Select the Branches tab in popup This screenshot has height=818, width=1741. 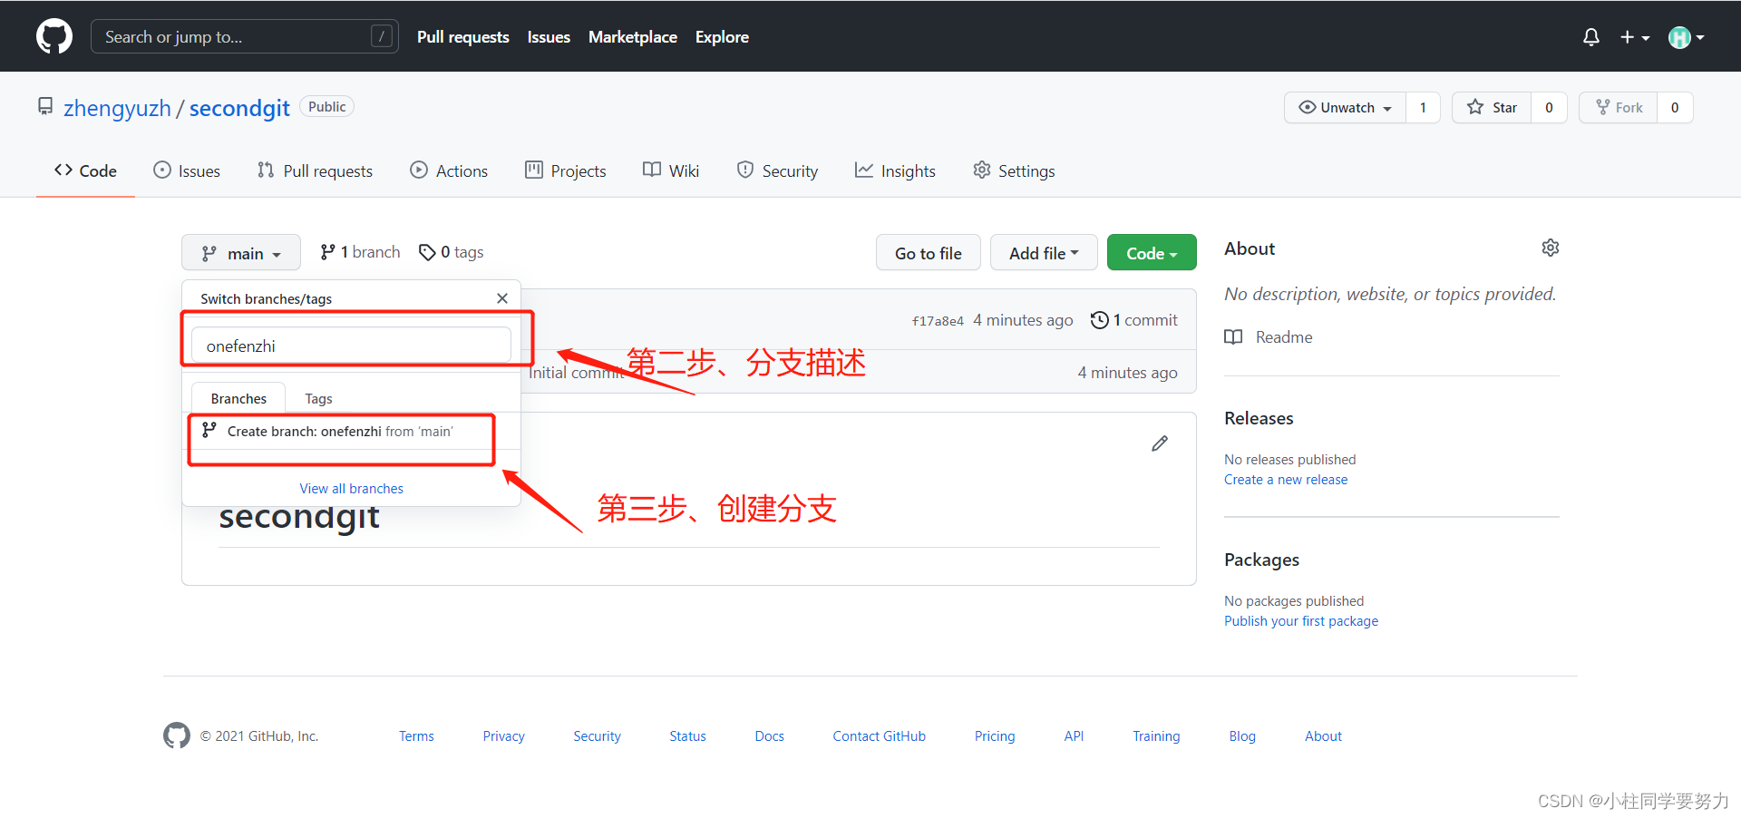click(238, 398)
